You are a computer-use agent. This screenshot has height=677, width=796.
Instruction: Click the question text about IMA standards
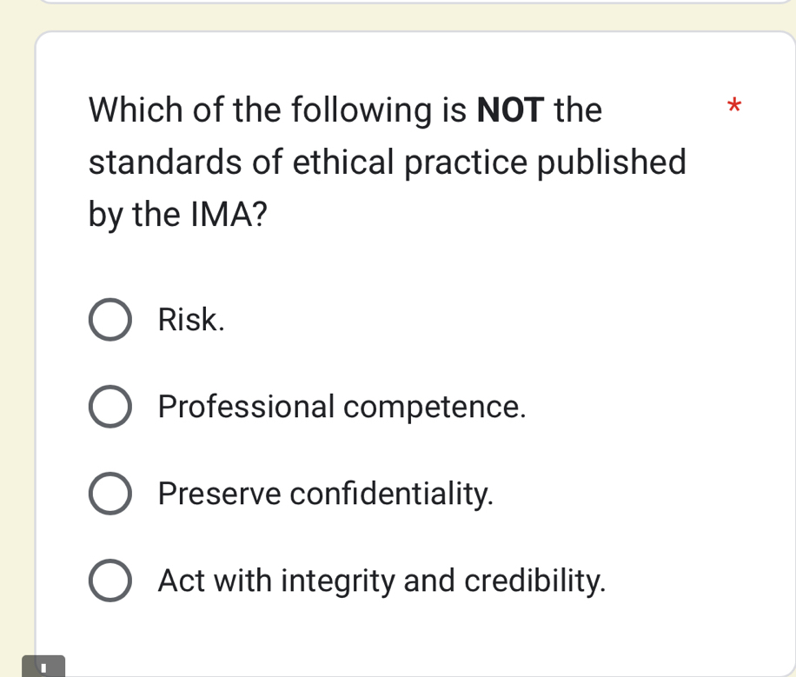coord(386,162)
